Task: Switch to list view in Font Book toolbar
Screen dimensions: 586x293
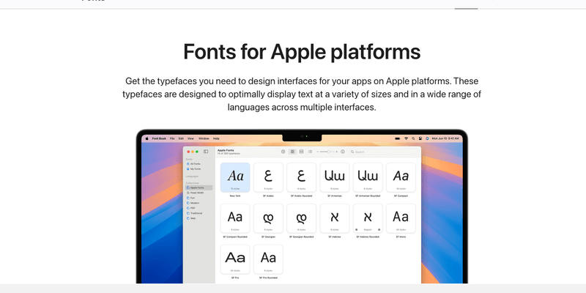Action: click(x=310, y=152)
